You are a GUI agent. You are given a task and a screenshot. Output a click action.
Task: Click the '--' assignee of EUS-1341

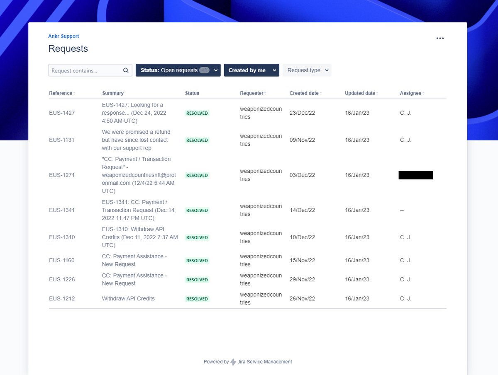pos(402,210)
